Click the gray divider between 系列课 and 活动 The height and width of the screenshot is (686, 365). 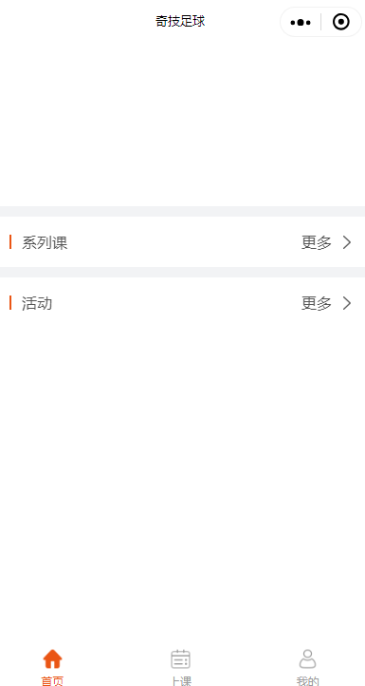[x=182, y=272]
